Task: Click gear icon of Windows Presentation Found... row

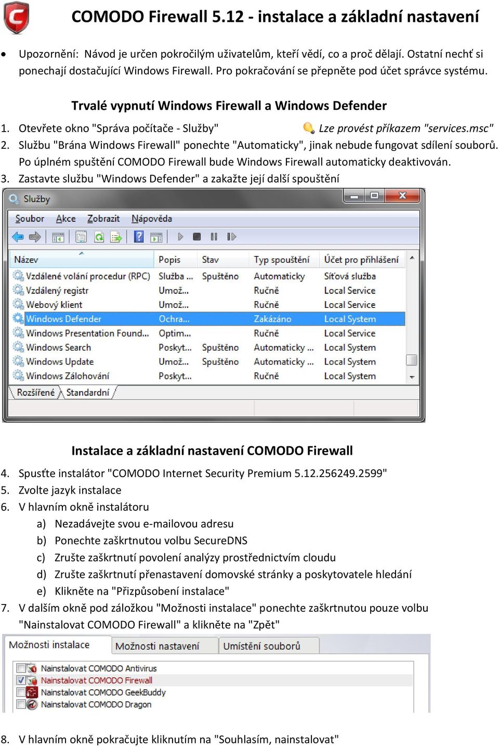Action: tap(19, 333)
